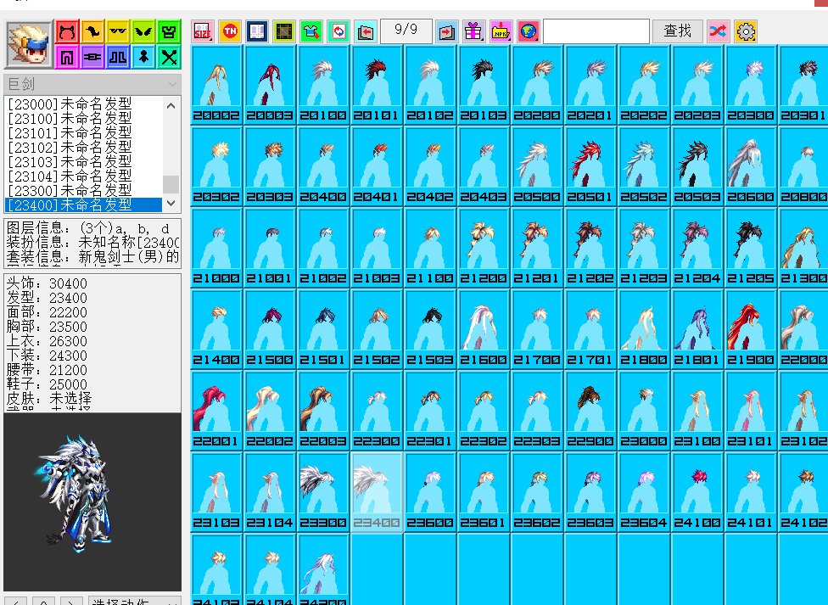This screenshot has width=828, height=605.
Task: Open the gift box toolbar dropdown
Action: (473, 32)
